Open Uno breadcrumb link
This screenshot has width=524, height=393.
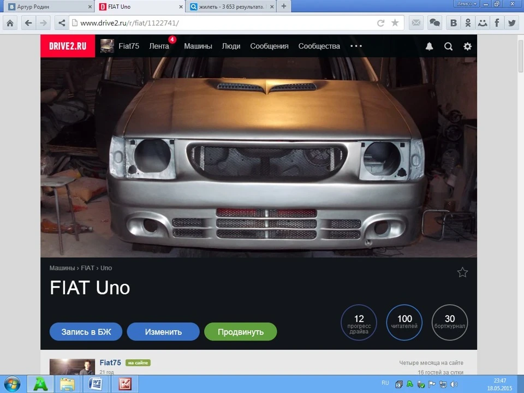(x=106, y=268)
